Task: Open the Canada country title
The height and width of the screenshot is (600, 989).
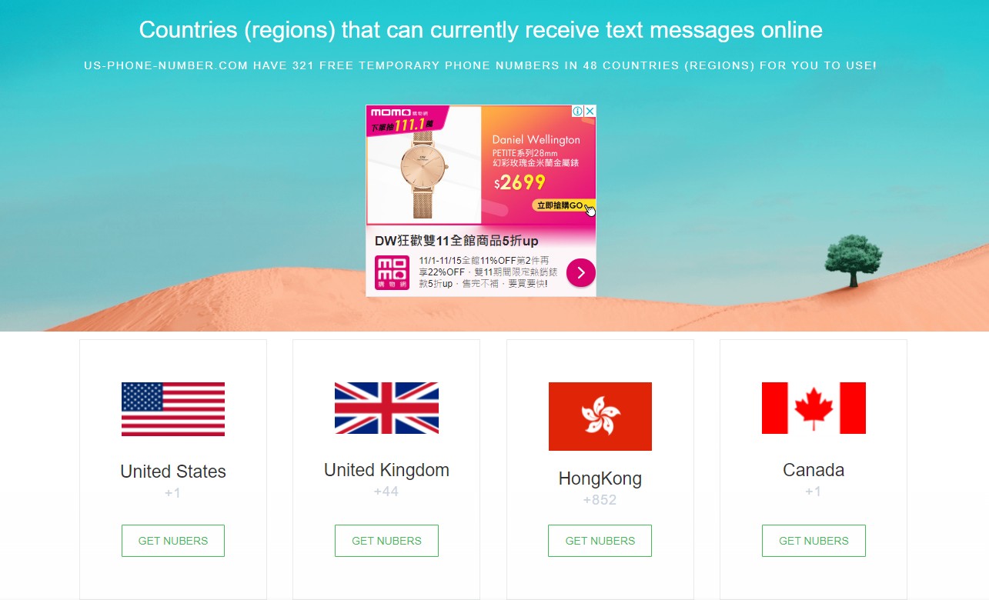Action: pyautogui.click(x=814, y=470)
